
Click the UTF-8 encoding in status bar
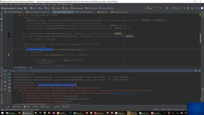[175, 110]
